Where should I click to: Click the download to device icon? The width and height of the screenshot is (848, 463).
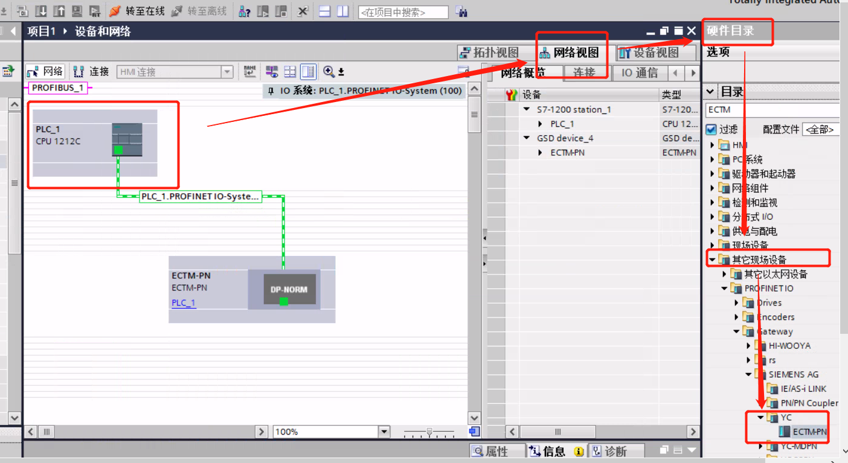pyautogui.click(x=41, y=11)
